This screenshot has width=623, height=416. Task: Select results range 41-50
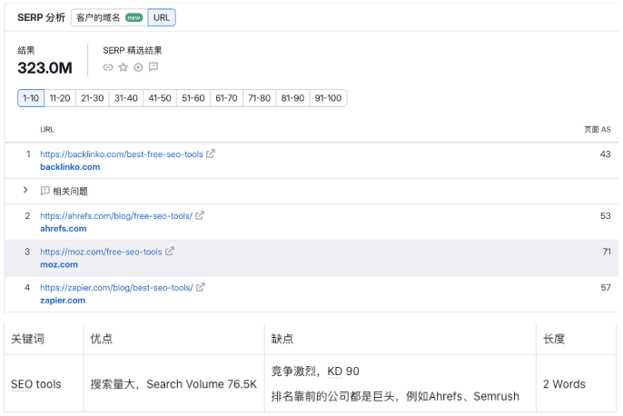(160, 98)
